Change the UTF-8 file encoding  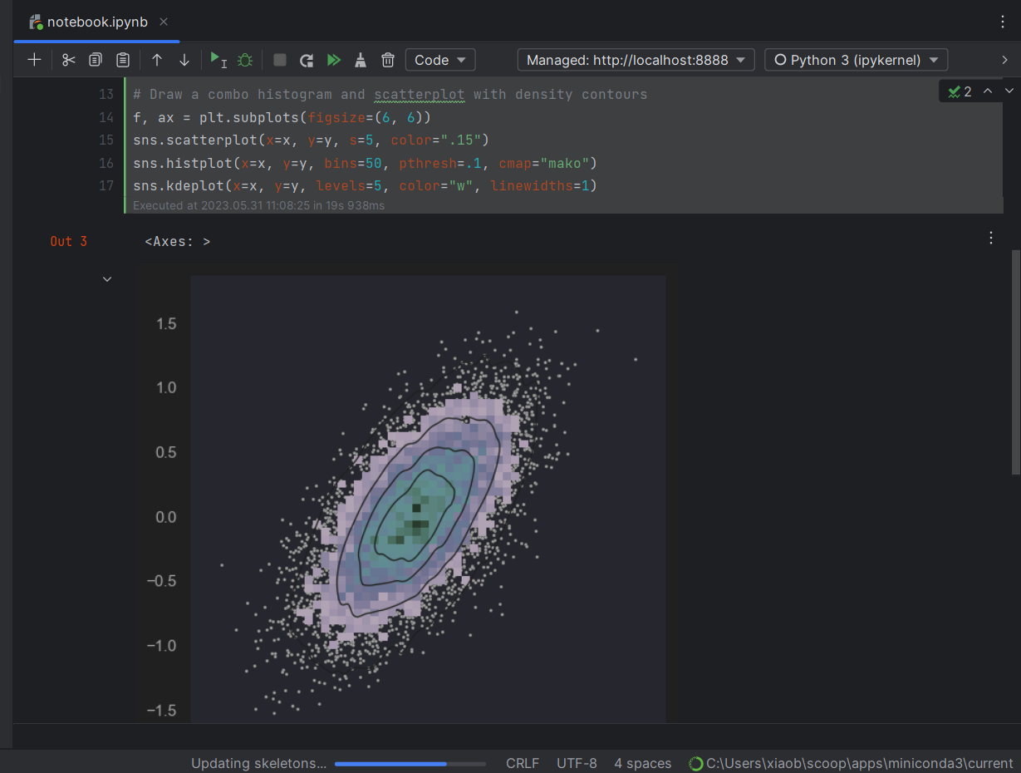pyautogui.click(x=577, y=763)
